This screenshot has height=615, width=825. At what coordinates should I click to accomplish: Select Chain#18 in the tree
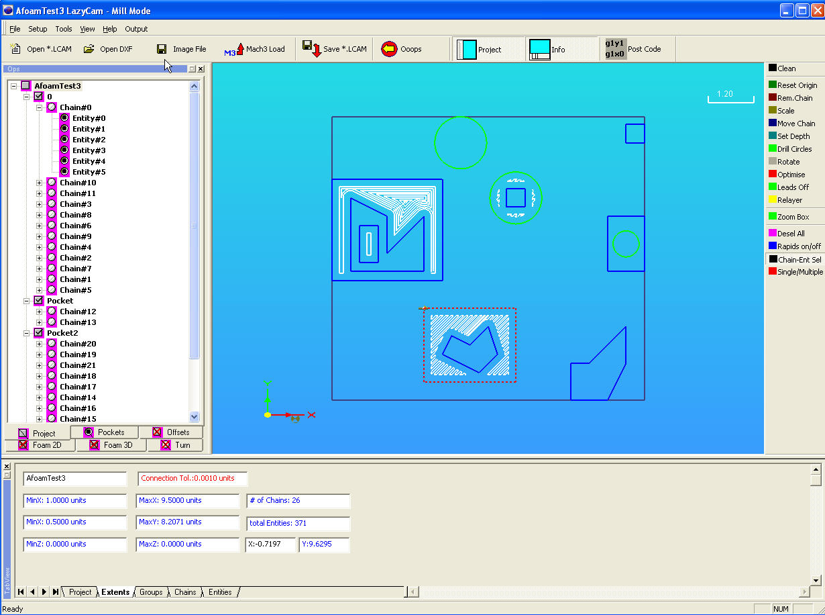point(78,376)
